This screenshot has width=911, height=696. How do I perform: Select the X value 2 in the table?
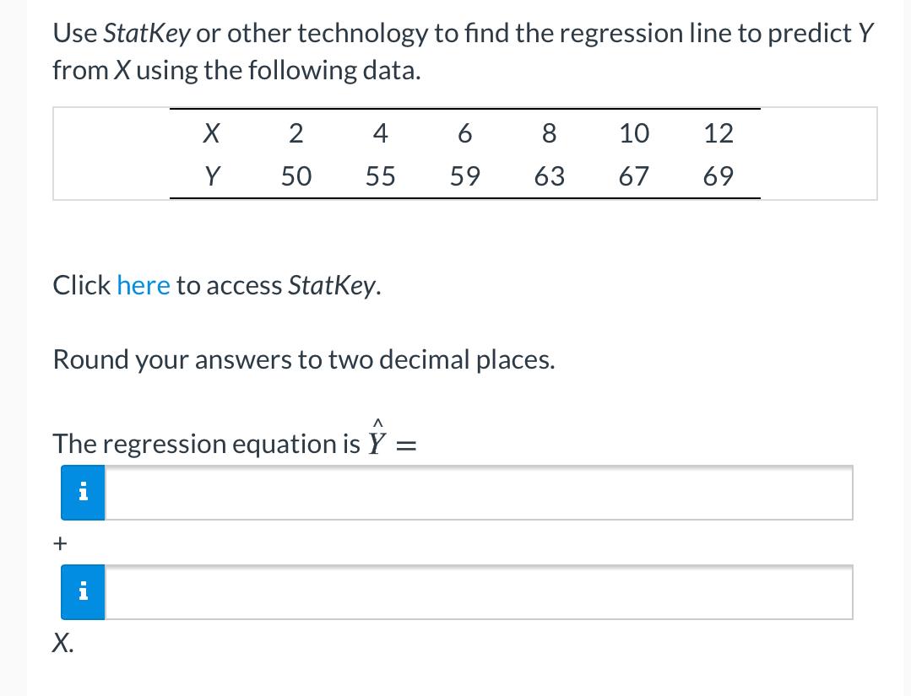[x=296, y=133]
